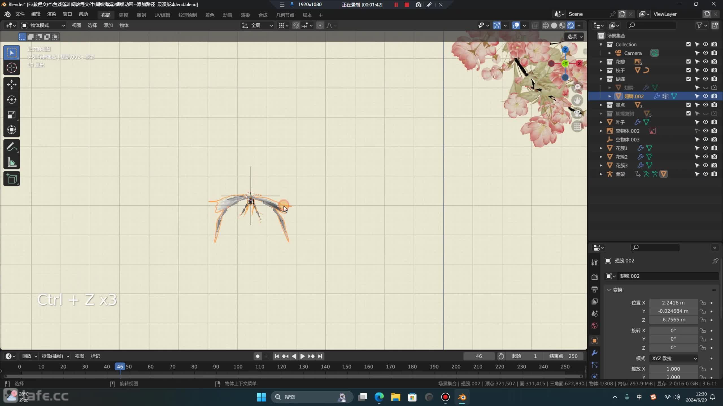This screenshot has height=406, width=723.
Task: Hide 翅膀.002 with its eye icon
Action: click(705, 96)
